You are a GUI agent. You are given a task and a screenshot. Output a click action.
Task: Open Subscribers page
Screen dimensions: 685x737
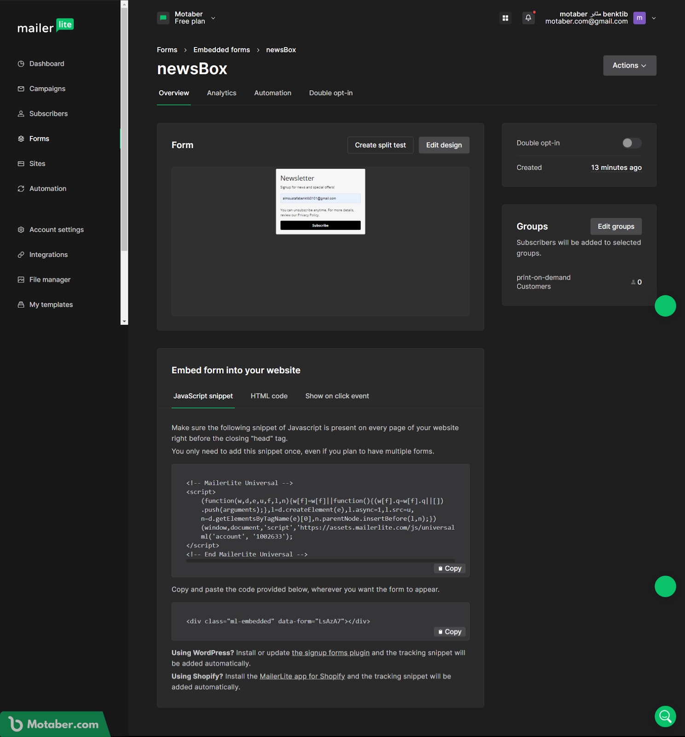point(48,113)
